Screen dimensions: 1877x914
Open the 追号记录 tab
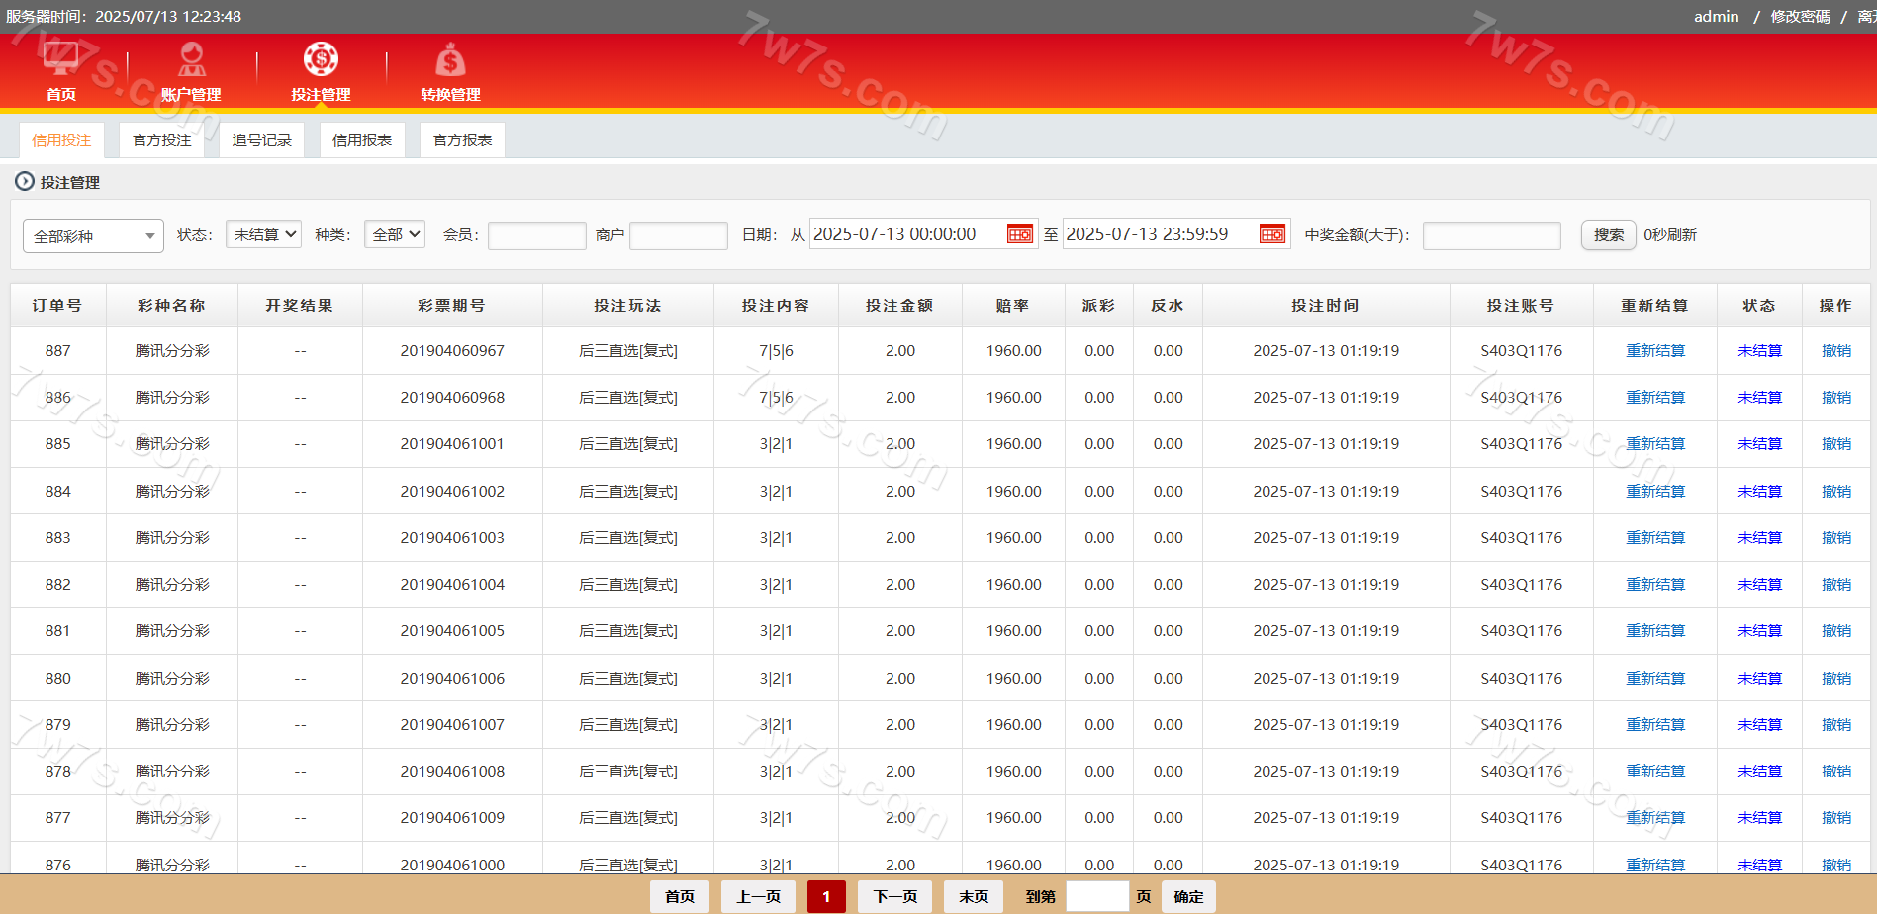[x=261, y=140]
